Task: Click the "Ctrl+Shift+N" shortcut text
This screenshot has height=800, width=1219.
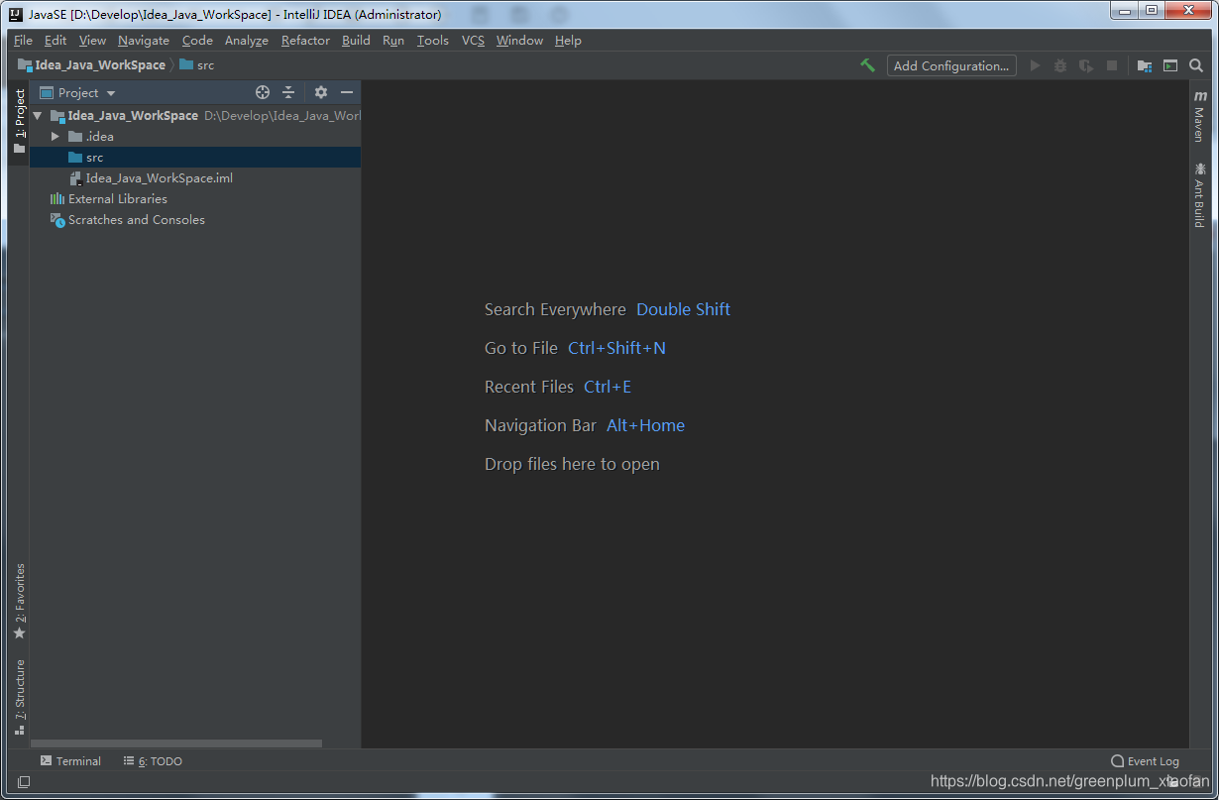Action: (616, 348)
